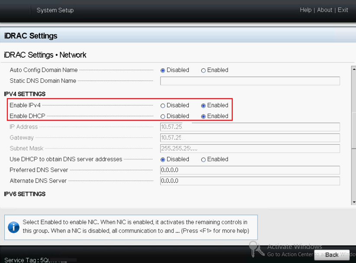The height and width of the screenshot is (263, 356).
Task: Click the Preferred DNS Server label
Action: (x=39, y=170)
